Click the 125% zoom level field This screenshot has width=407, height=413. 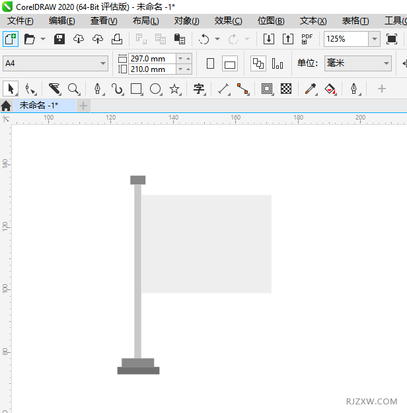pos(346,39)
